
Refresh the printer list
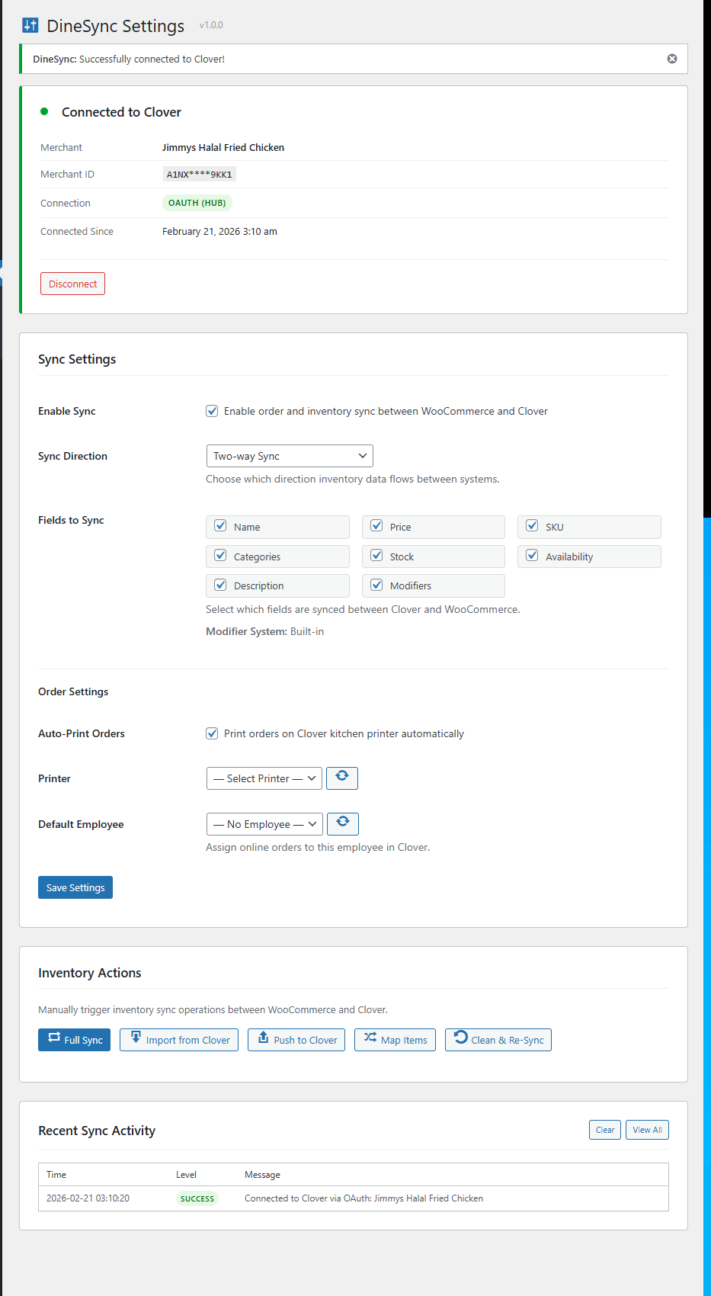pyautogui.click(x=342, y=778)
